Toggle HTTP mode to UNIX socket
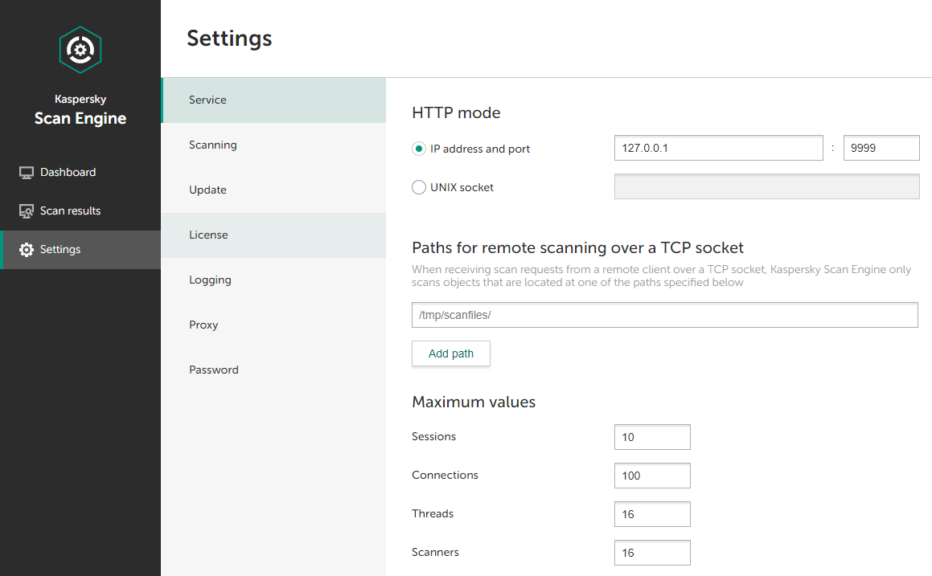Screen dimensions: 932x576 (x=419, y=186)
